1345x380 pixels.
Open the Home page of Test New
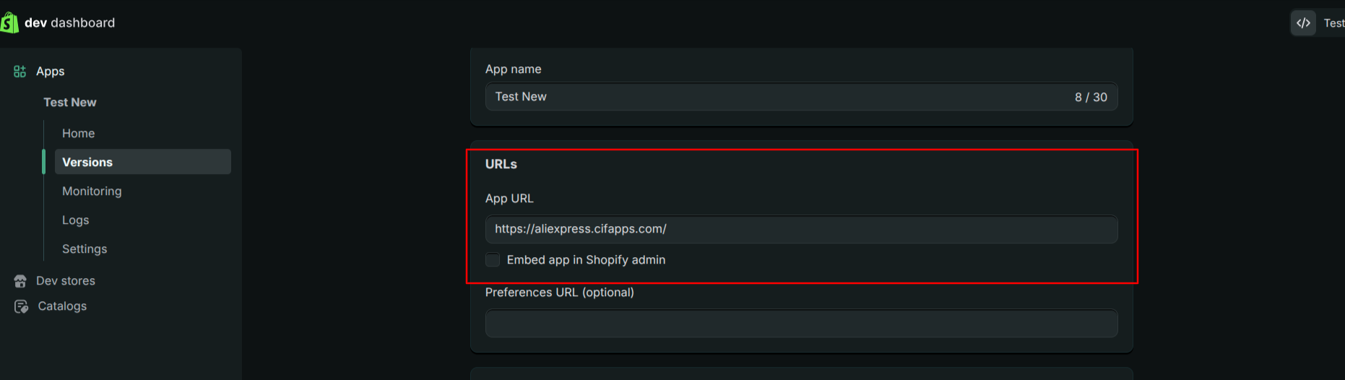coord(79,134)
